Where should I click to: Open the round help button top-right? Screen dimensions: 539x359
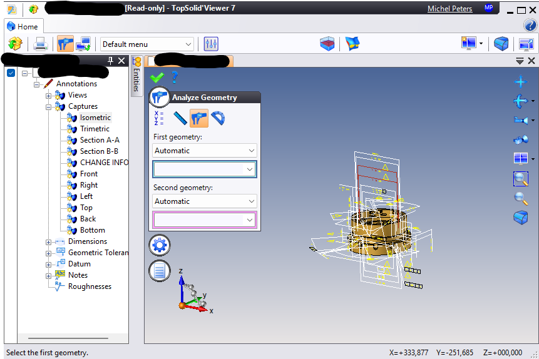530,25
